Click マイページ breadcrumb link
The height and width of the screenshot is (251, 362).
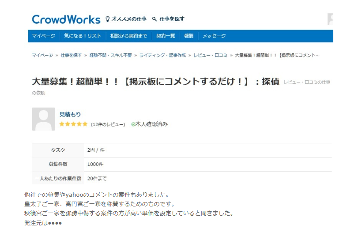(x=42, y=56)
